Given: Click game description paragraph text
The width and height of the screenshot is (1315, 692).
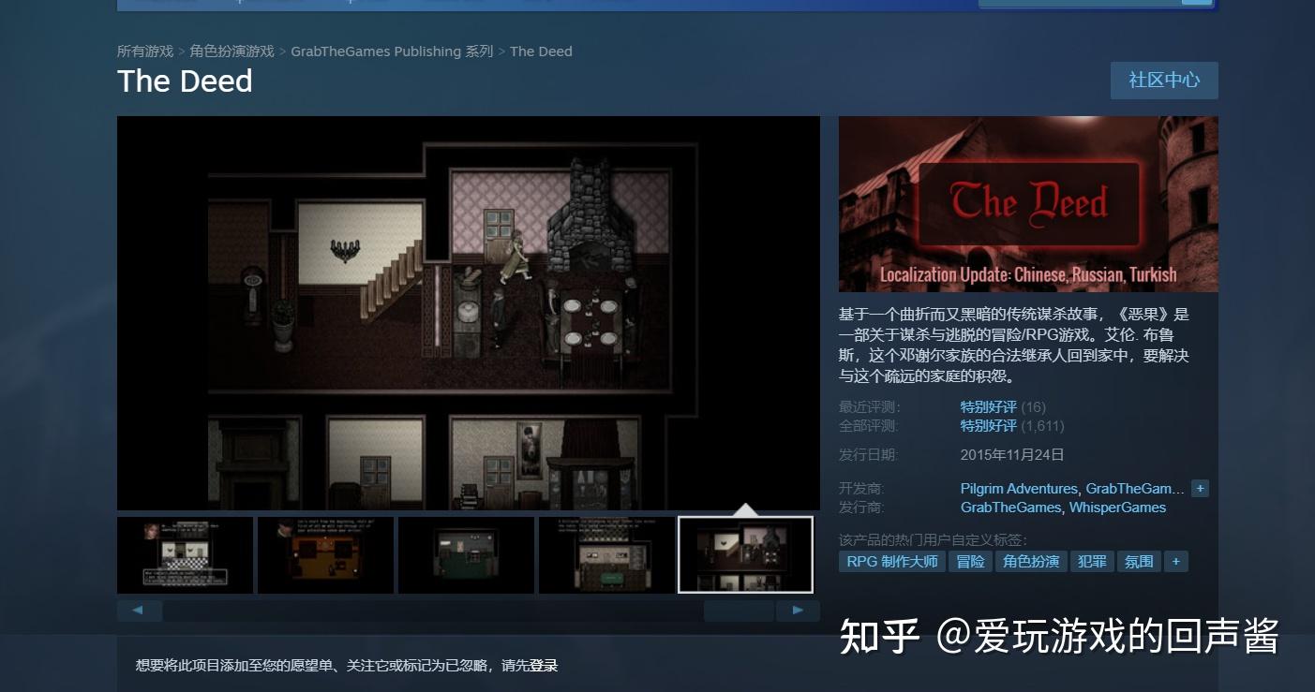Looking at the screenshot, I should 1014,346.
